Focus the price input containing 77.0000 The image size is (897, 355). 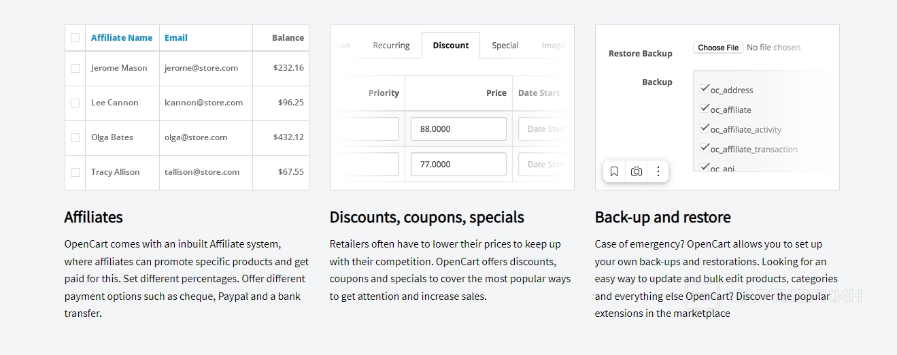pos(458,165)
